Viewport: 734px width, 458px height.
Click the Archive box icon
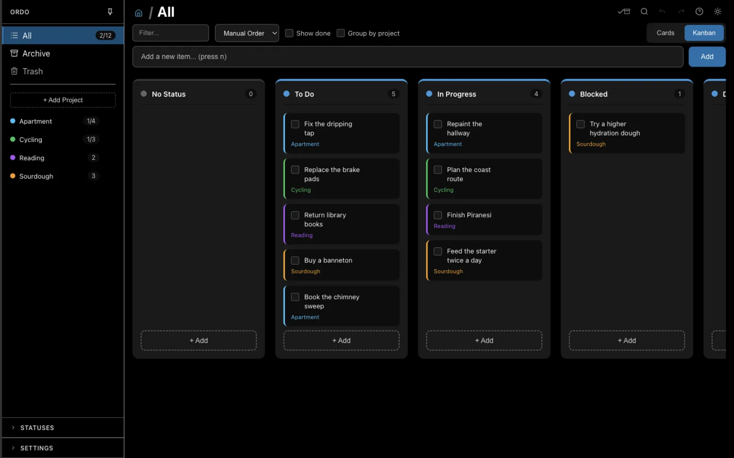(x=14, y=53)
